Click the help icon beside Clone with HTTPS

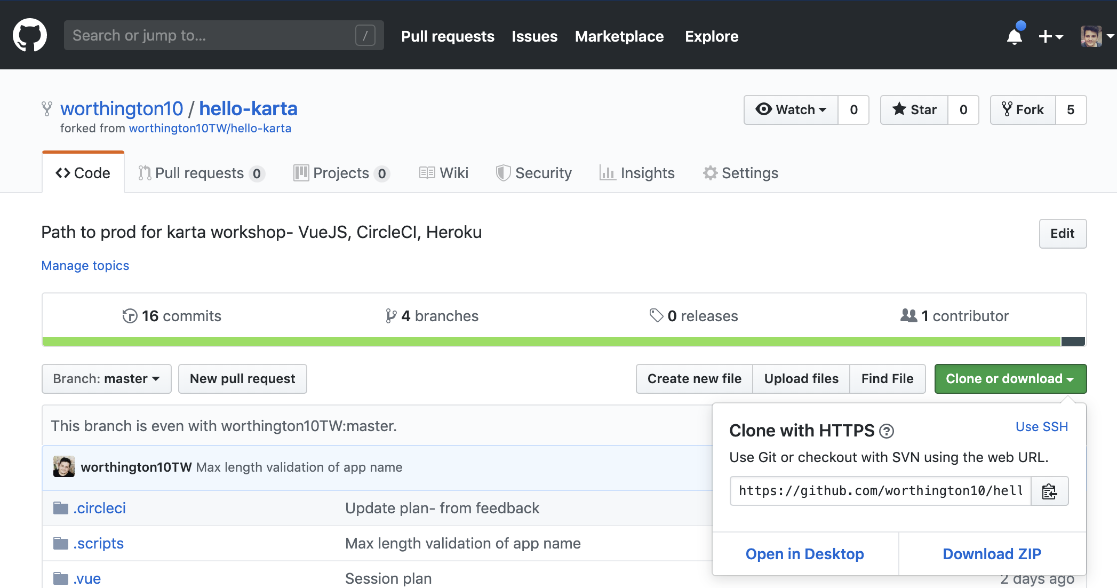pyautogui.click(x=887, y=431)
